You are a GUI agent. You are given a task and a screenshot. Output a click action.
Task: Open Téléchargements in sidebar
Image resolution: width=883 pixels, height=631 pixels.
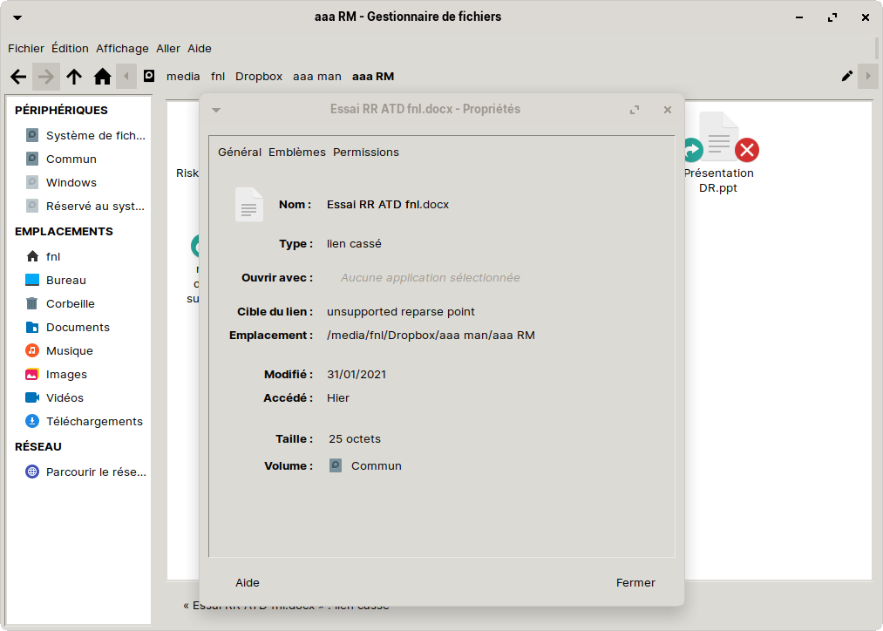click(x=93, y=421)
